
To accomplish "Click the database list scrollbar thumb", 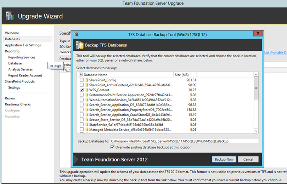I will 256,88.
